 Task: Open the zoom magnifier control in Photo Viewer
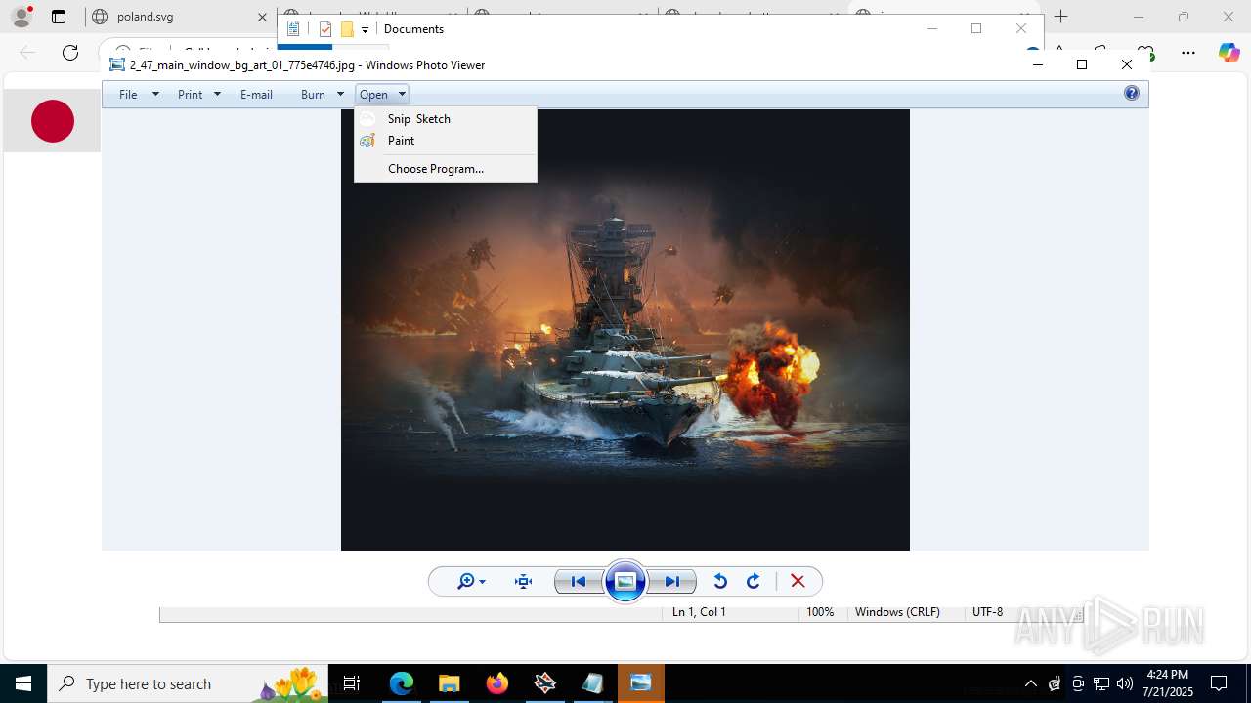471,582
